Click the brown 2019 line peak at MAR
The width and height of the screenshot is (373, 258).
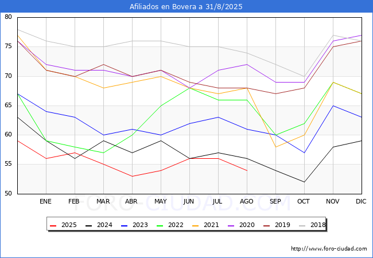[x=103, y=64]
